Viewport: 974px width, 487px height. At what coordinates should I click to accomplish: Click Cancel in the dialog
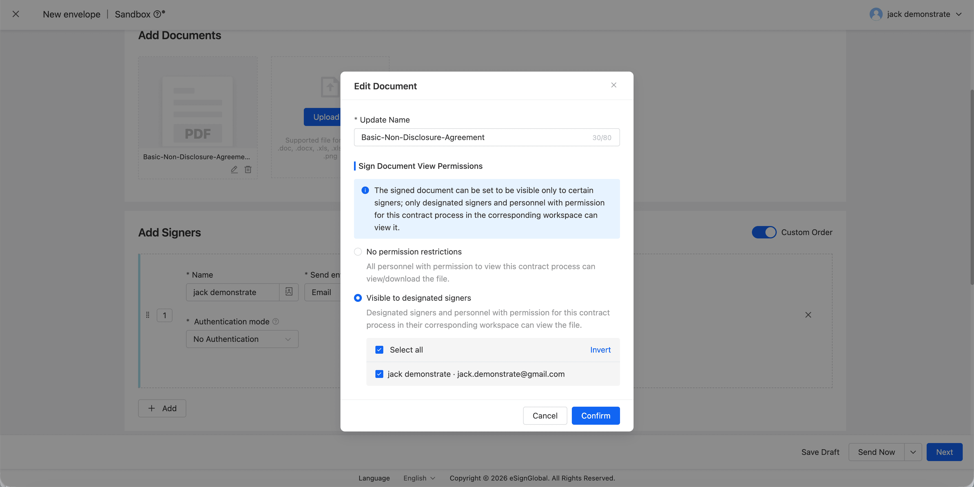pyautogui.click(x=545, y=415)
